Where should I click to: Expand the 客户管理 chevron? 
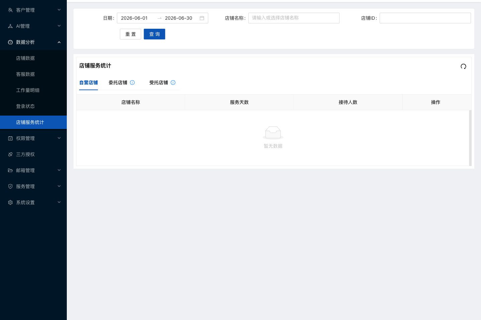pyautogui.click(x=59, y=10)
